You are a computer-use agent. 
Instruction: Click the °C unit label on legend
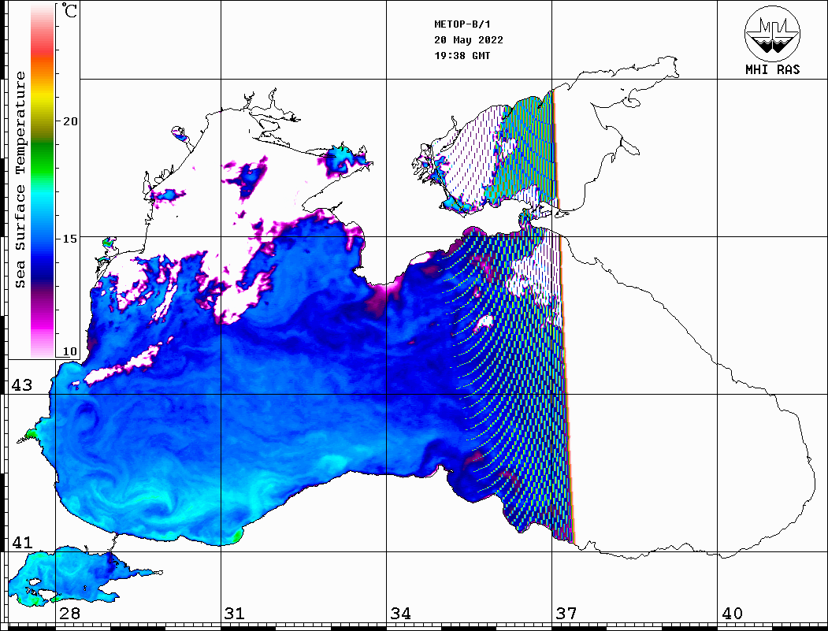point(69,10)
